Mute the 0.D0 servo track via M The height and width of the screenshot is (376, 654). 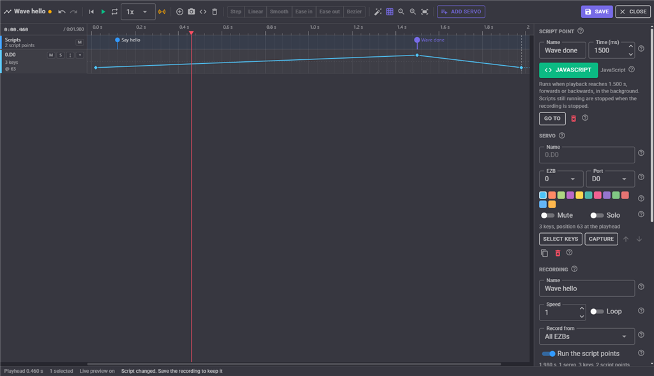click(51, 55)
